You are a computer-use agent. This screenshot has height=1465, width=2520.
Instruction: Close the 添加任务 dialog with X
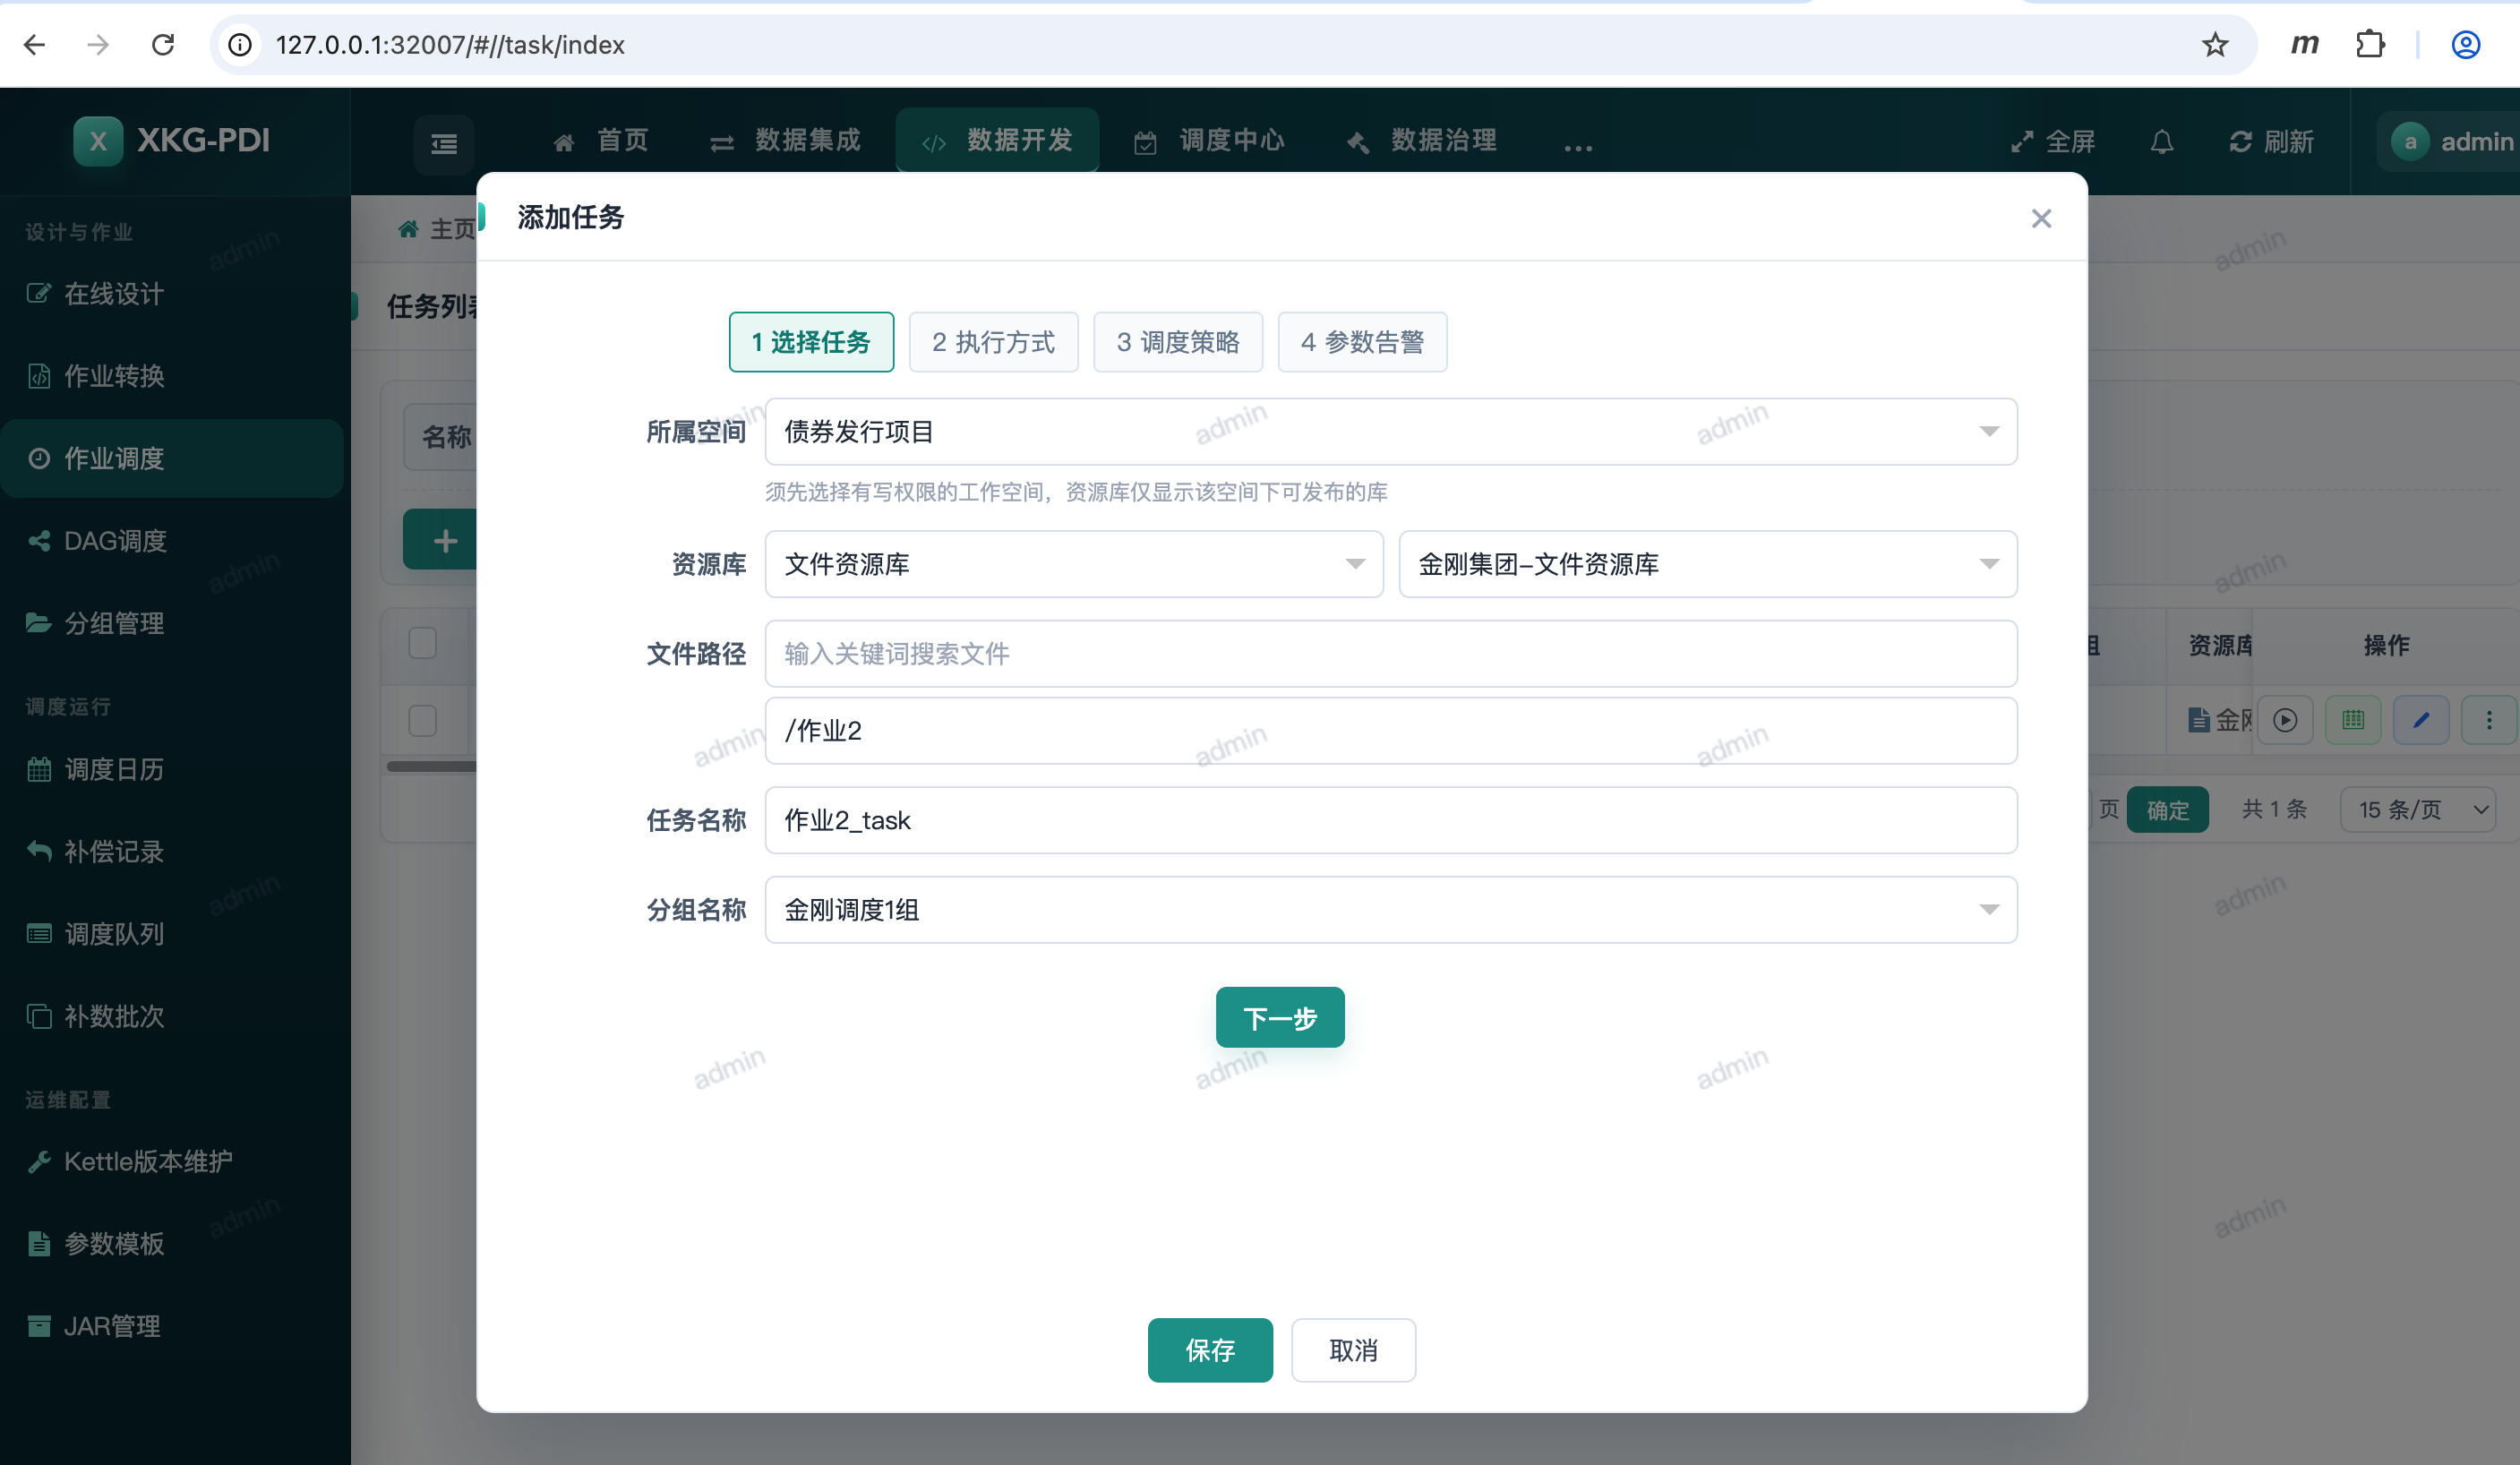point(2041,219)
